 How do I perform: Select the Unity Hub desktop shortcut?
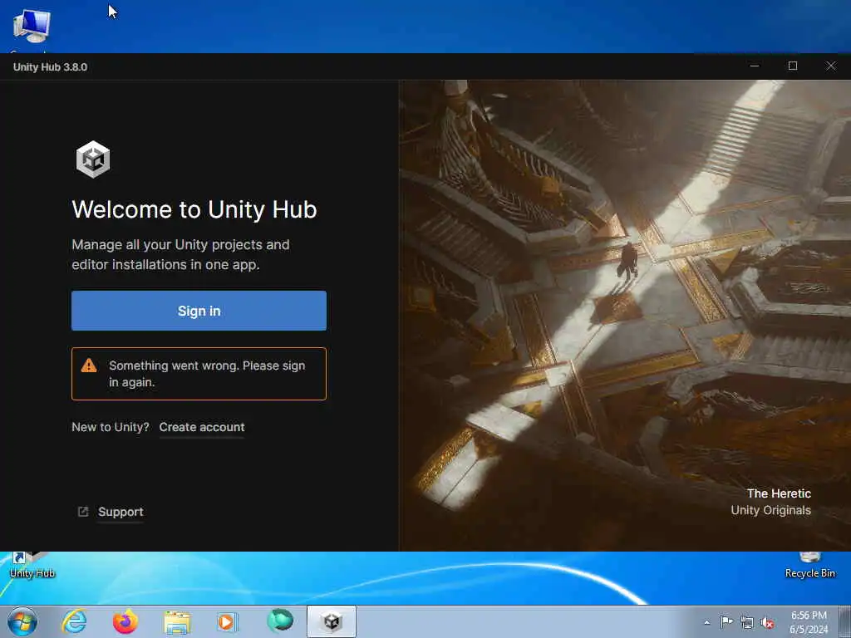pyautogui.click(x=32, y=565)
